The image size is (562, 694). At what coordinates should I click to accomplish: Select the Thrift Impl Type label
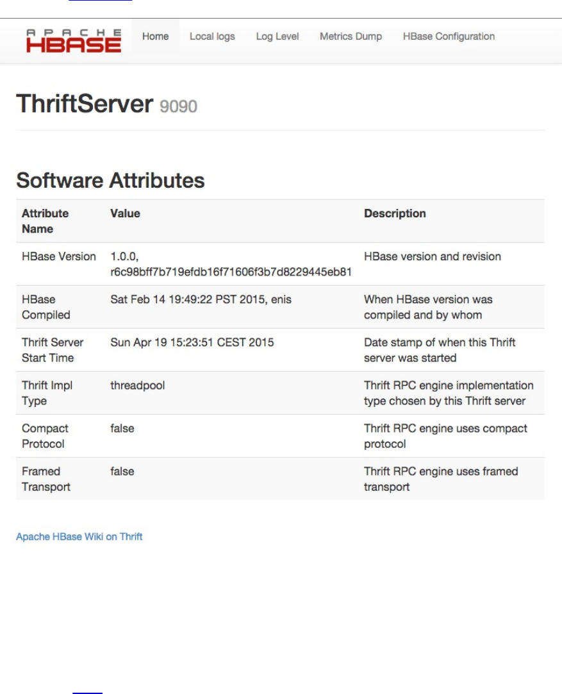tap(47, 393)
